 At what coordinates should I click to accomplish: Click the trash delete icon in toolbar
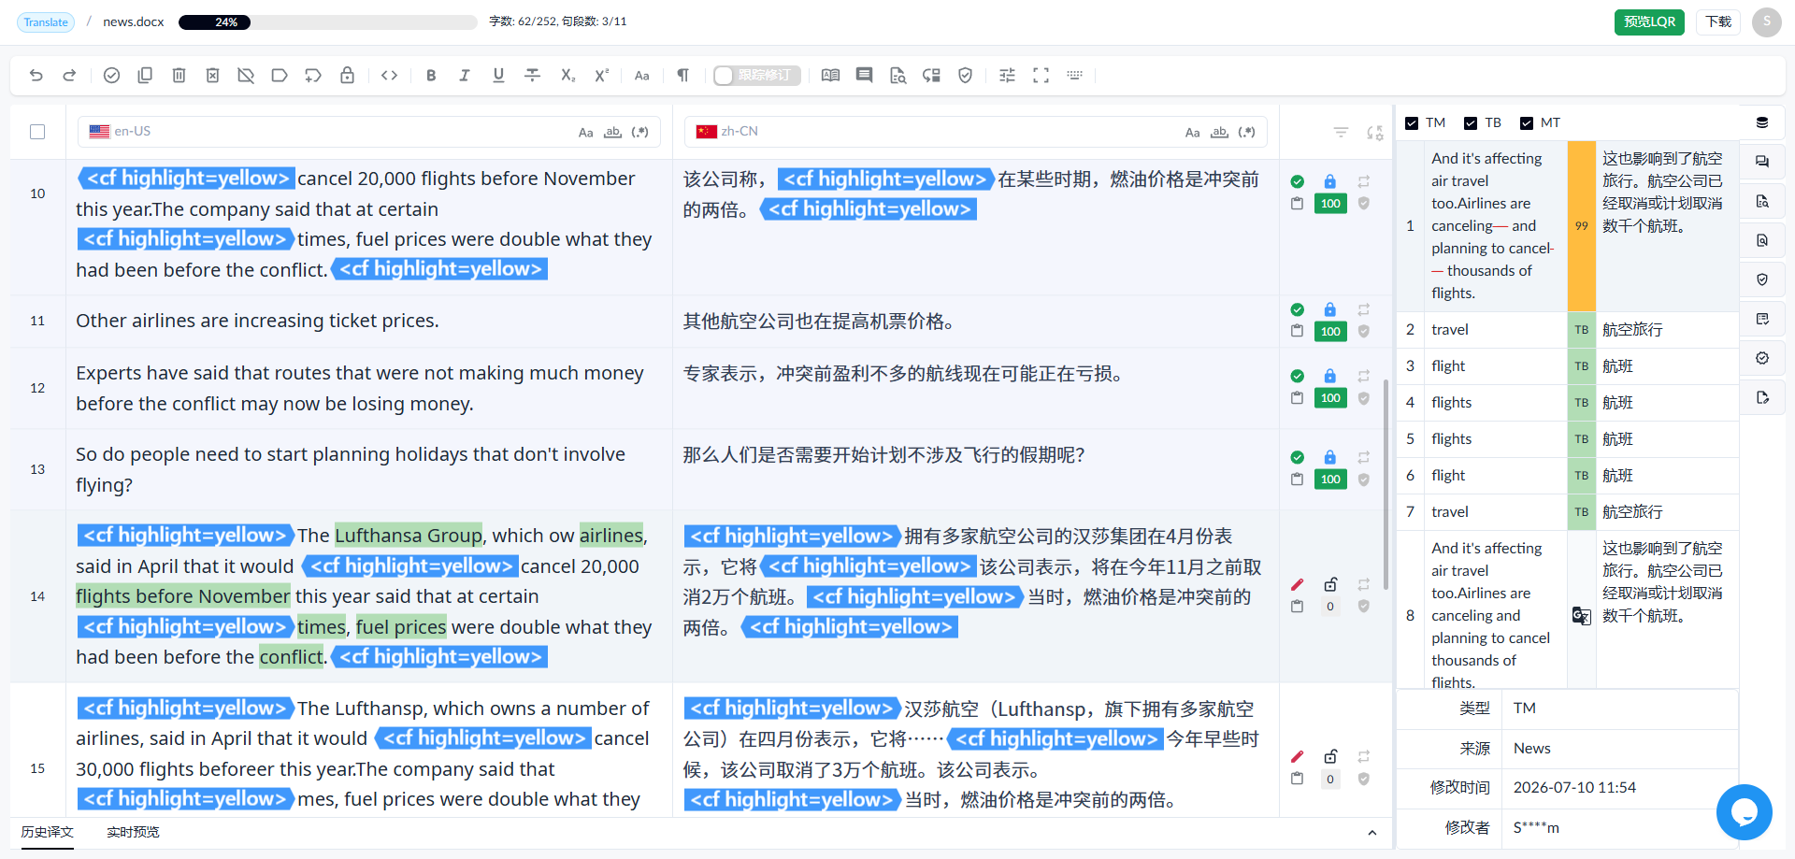click(x=179, y=76)
